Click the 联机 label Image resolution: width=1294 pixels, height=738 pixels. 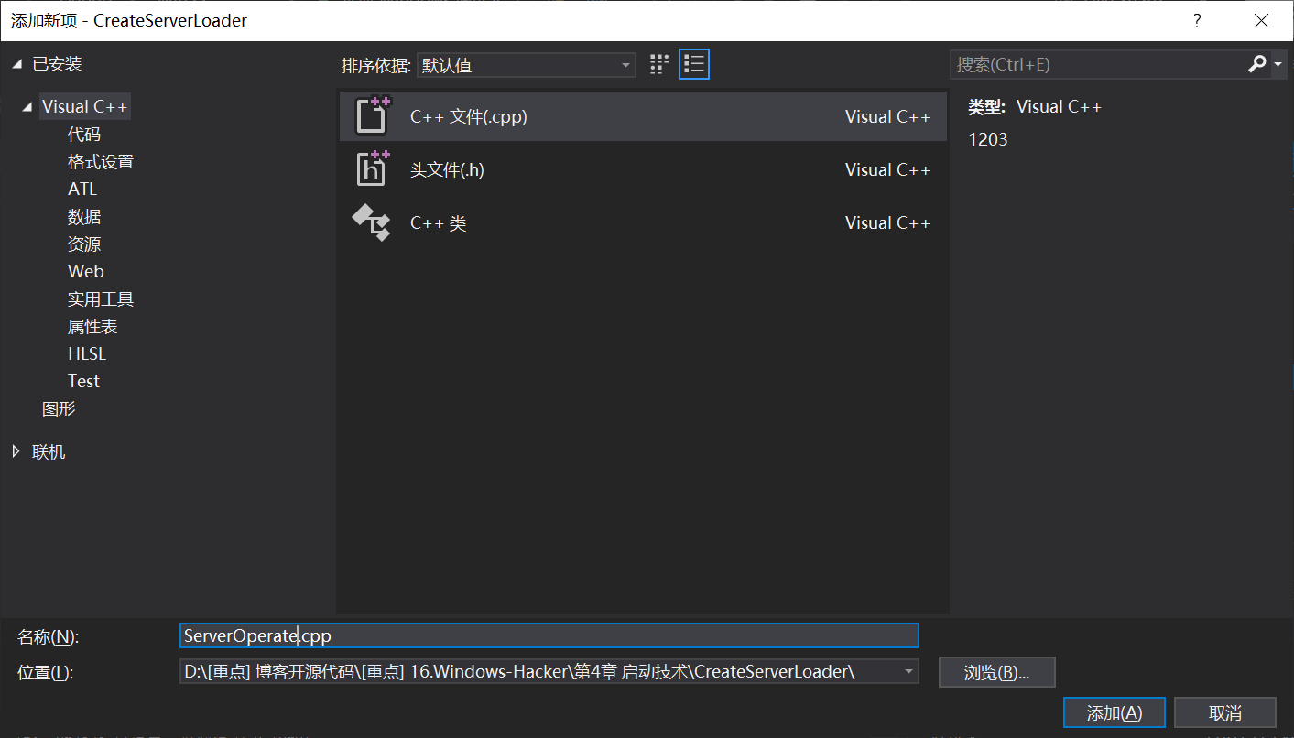(49, 451)
